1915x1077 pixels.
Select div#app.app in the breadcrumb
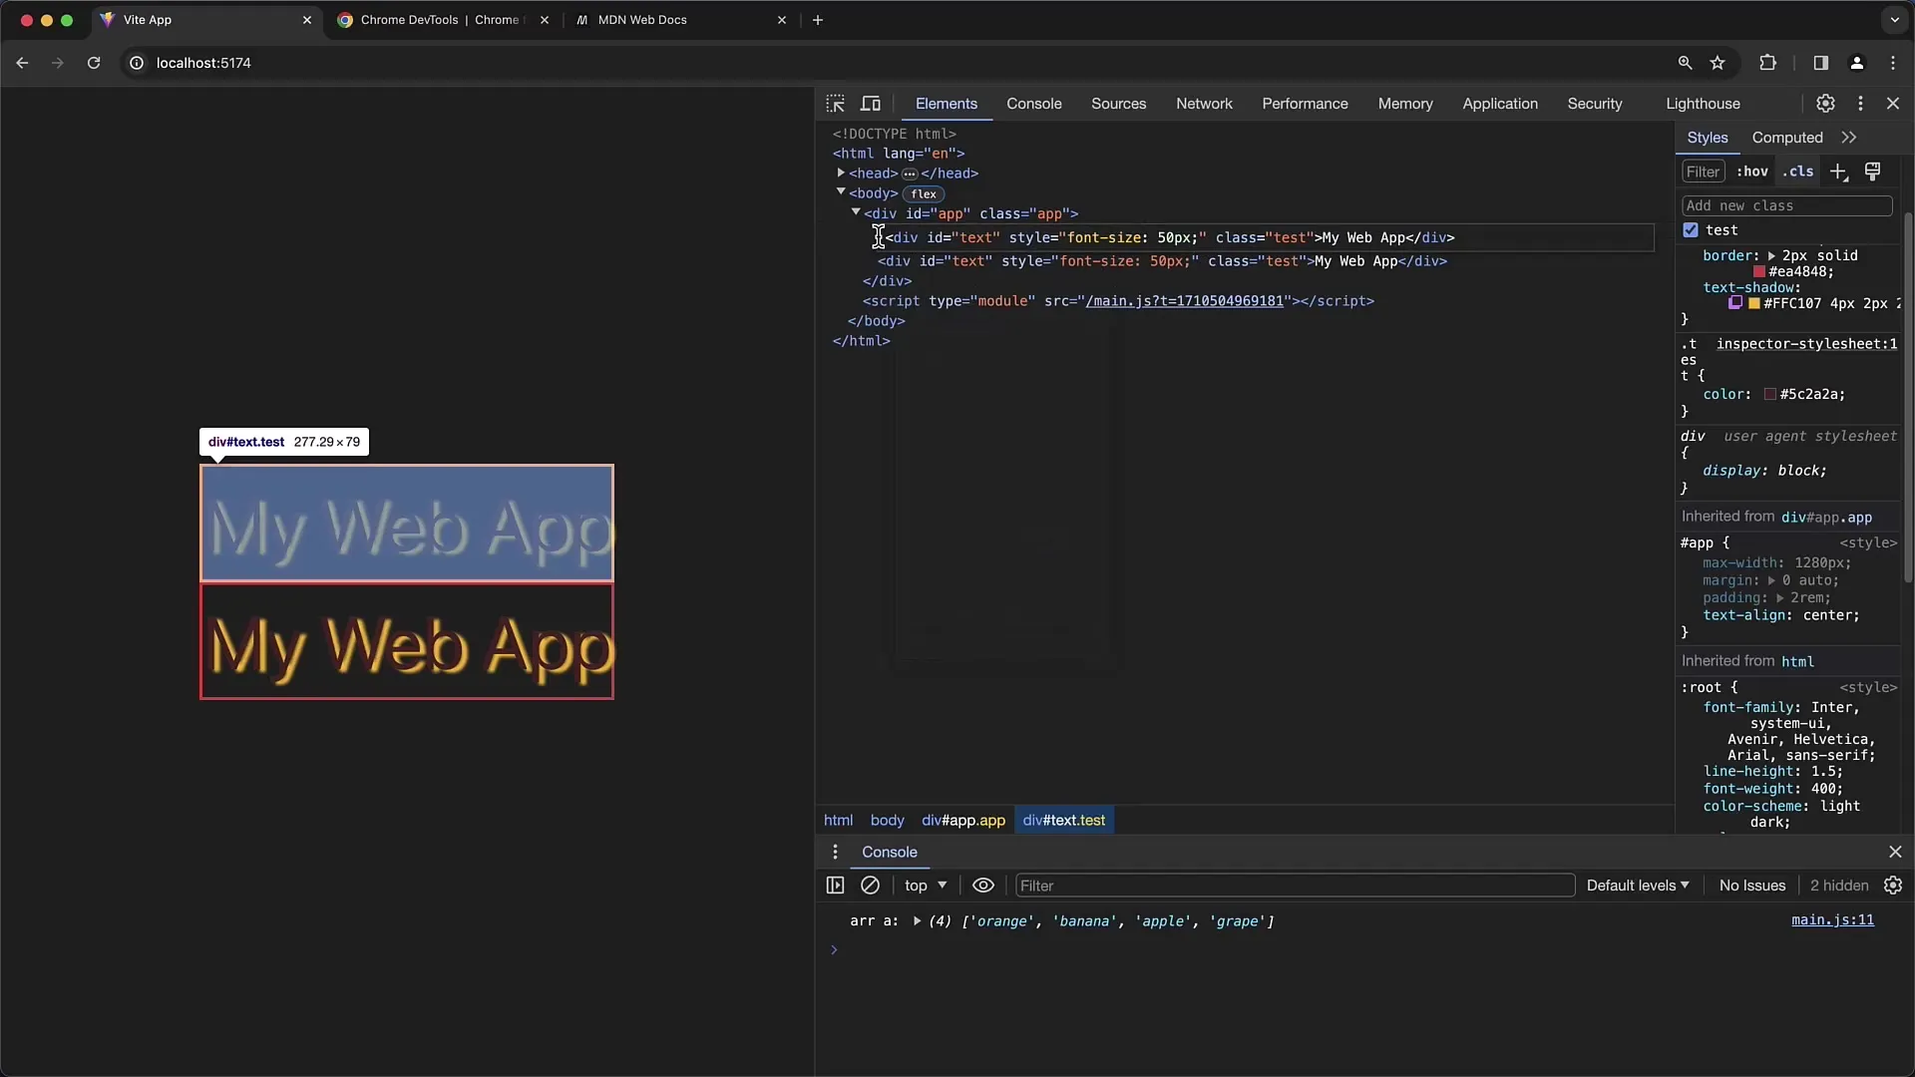tap(963, 821)
